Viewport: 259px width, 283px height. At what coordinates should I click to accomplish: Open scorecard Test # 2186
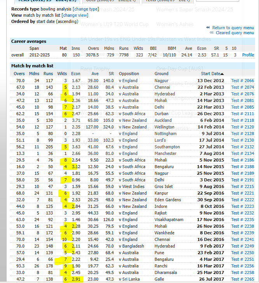242,160
